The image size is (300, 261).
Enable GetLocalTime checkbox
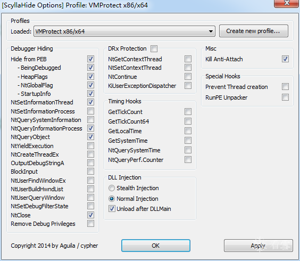(x=188, y=131)
